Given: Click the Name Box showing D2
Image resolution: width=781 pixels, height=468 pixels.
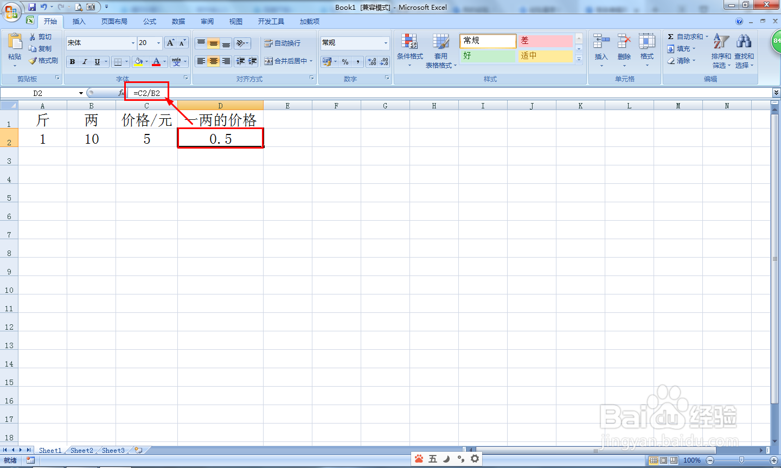Looking at the screenshot, I should point(38,93).
